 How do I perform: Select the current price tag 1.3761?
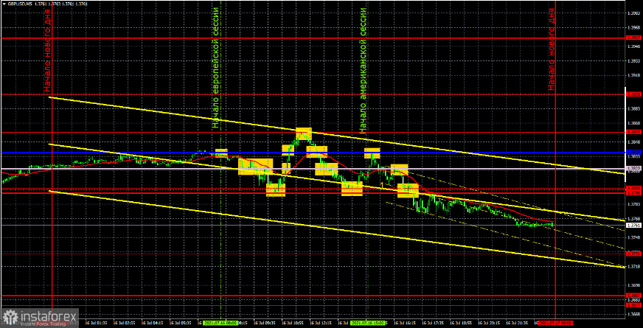[x=633, y=225]
